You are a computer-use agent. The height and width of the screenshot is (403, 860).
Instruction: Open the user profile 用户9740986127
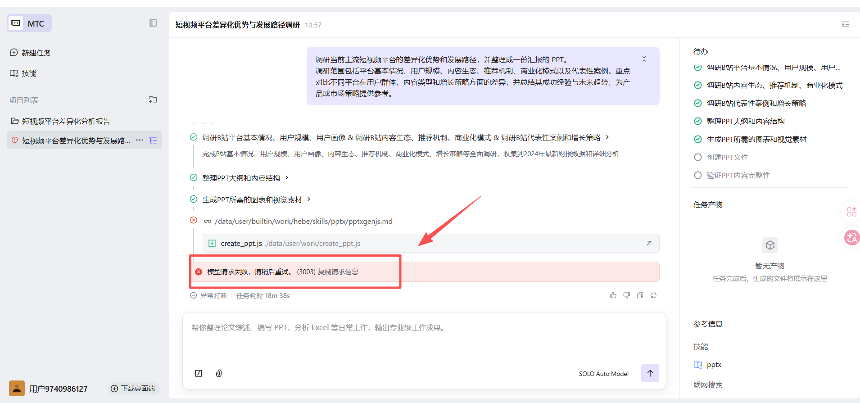[49, 389]
